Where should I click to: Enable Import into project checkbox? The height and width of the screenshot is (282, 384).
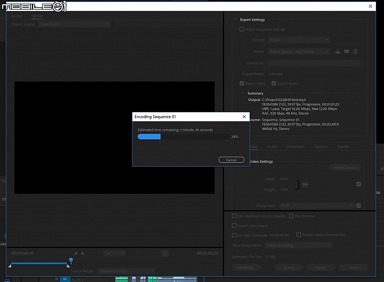pyautogui.click(x=234, y=226)
